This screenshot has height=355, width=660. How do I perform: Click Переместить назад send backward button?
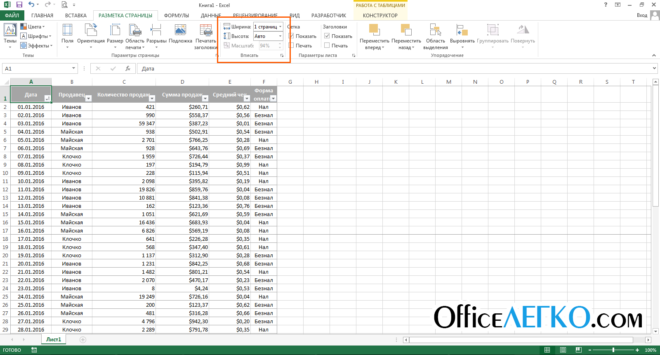[x=406, y=36]
